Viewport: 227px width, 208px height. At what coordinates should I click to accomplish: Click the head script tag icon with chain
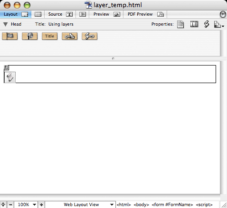pos(89,36)
